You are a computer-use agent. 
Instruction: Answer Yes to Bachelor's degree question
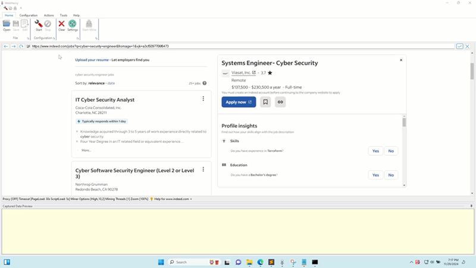pos(375,175)
